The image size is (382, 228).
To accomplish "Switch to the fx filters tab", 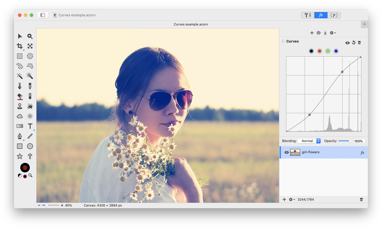I will pyautogui.click(x=321, y=15).
